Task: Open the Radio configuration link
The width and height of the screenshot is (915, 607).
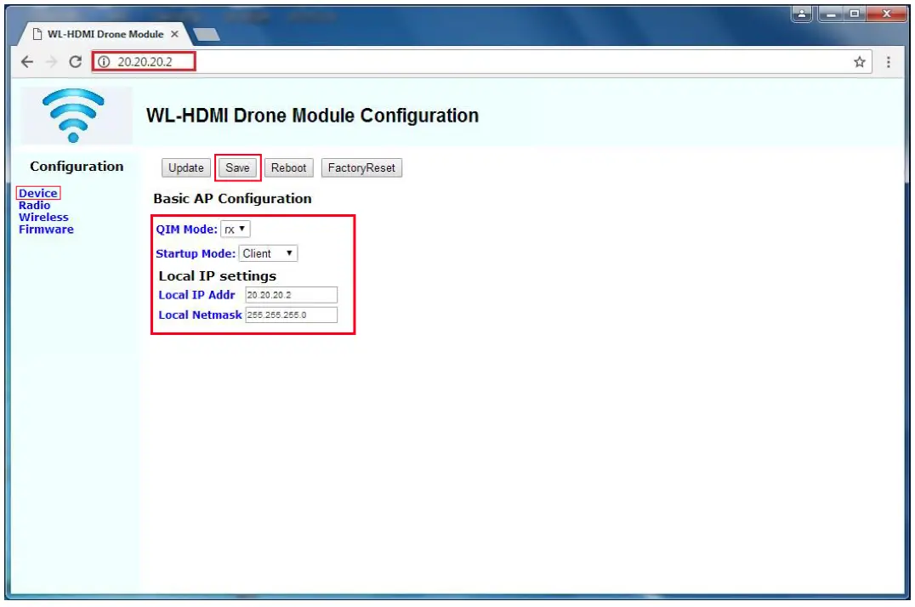Action: (34, 206)
